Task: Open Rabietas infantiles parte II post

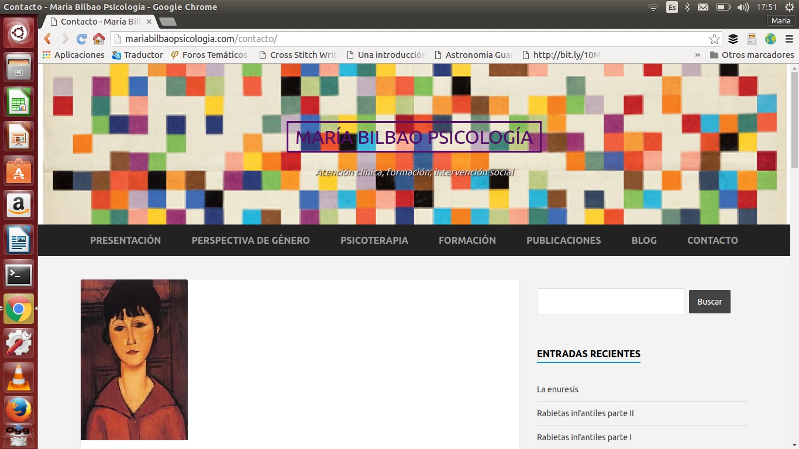Action: (586, 413)
